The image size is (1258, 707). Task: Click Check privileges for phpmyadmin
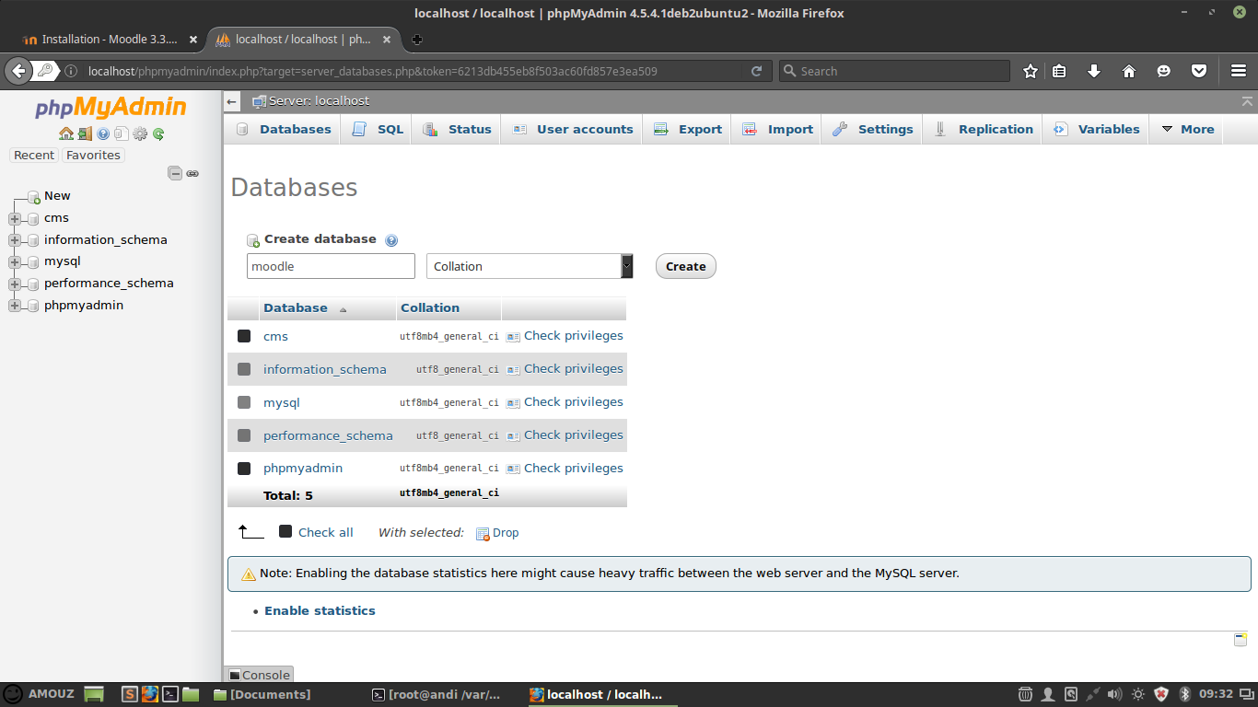tap(573, 468)
